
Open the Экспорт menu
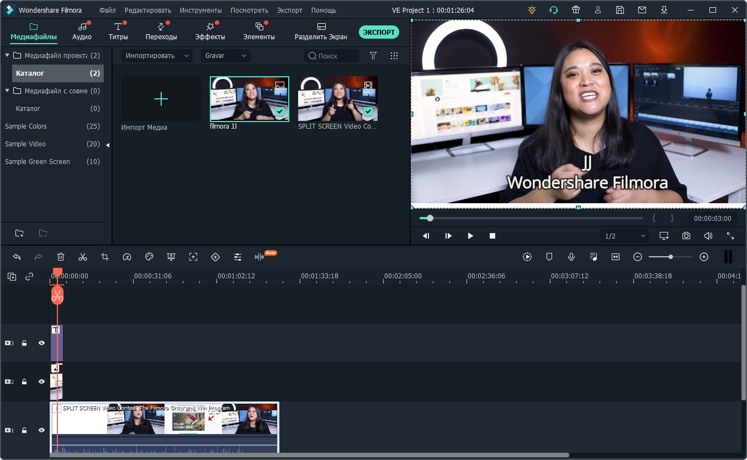point(289,10)
